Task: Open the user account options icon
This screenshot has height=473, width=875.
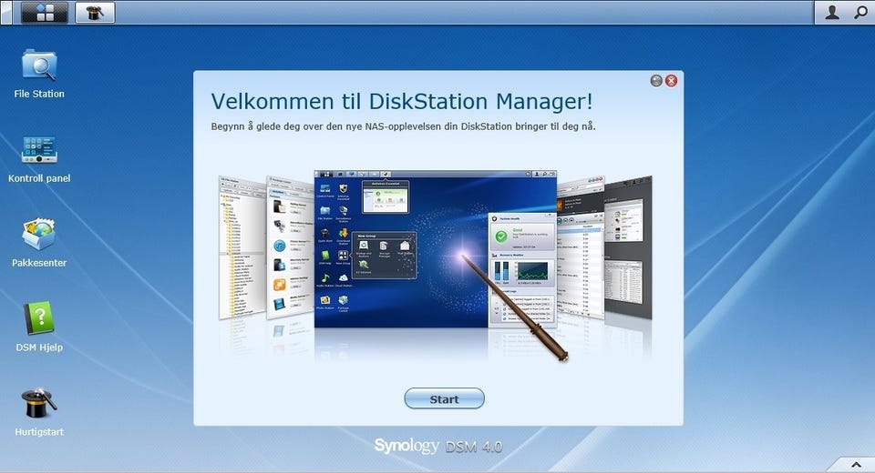Action: [832, 12]
